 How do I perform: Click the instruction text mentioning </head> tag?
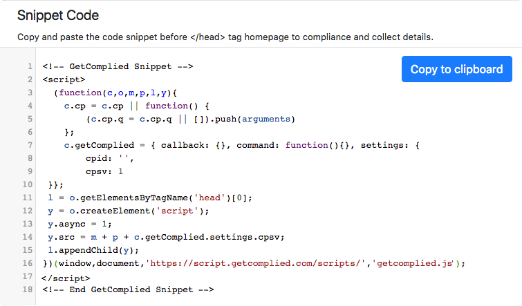225,37
